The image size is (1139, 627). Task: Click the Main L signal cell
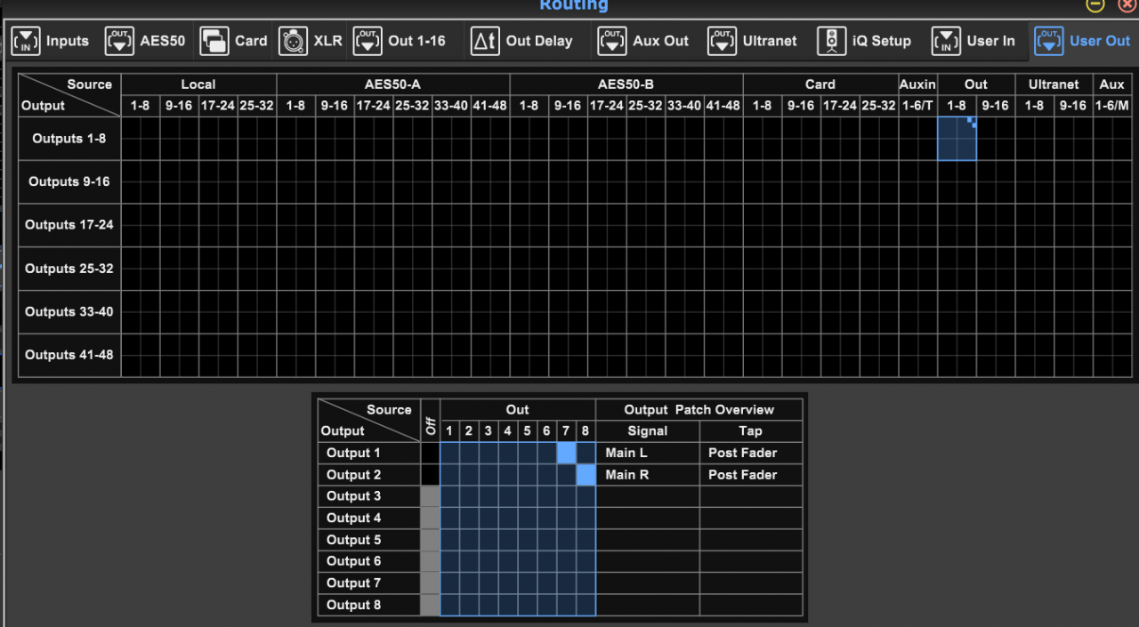click(648, 453)
